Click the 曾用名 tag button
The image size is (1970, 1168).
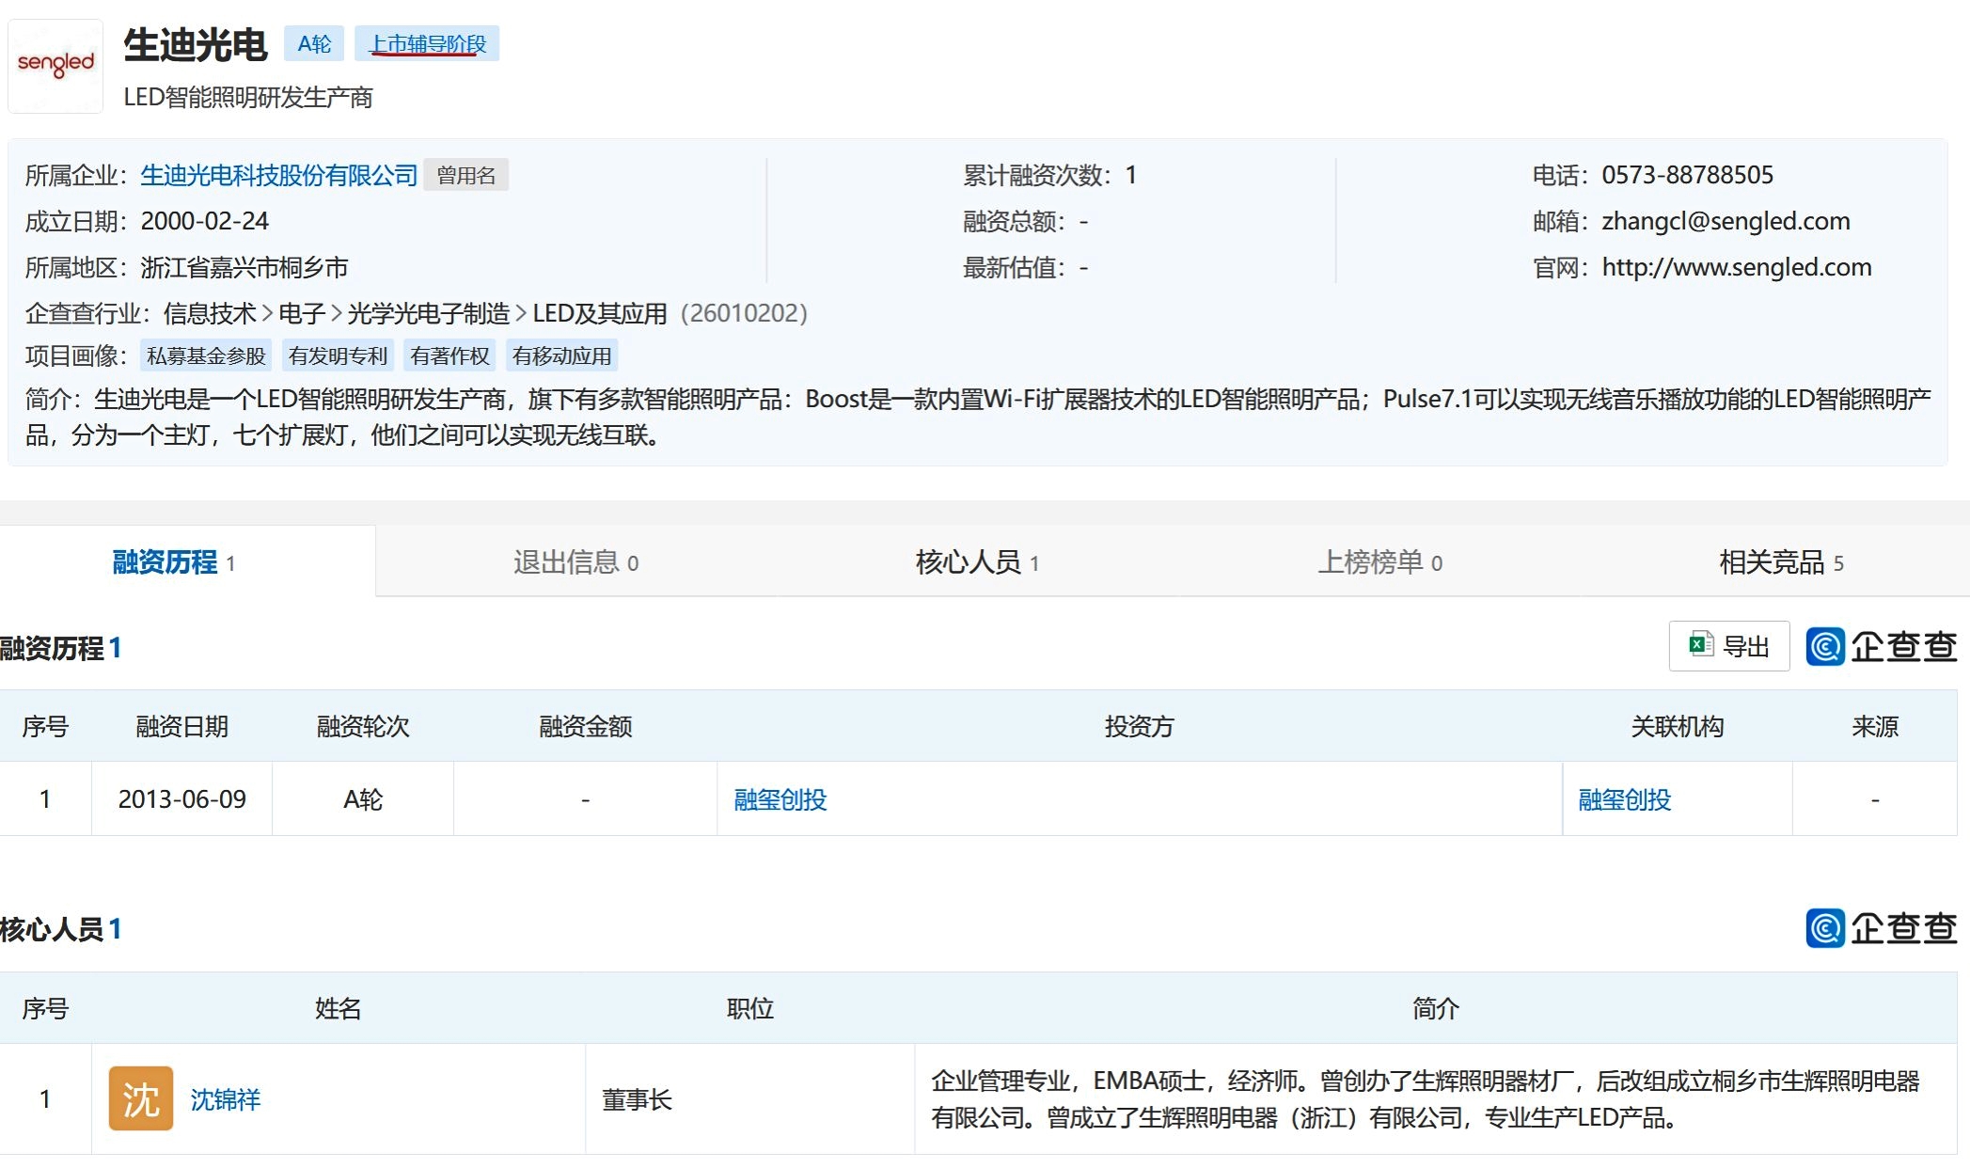tap(465, 175)
